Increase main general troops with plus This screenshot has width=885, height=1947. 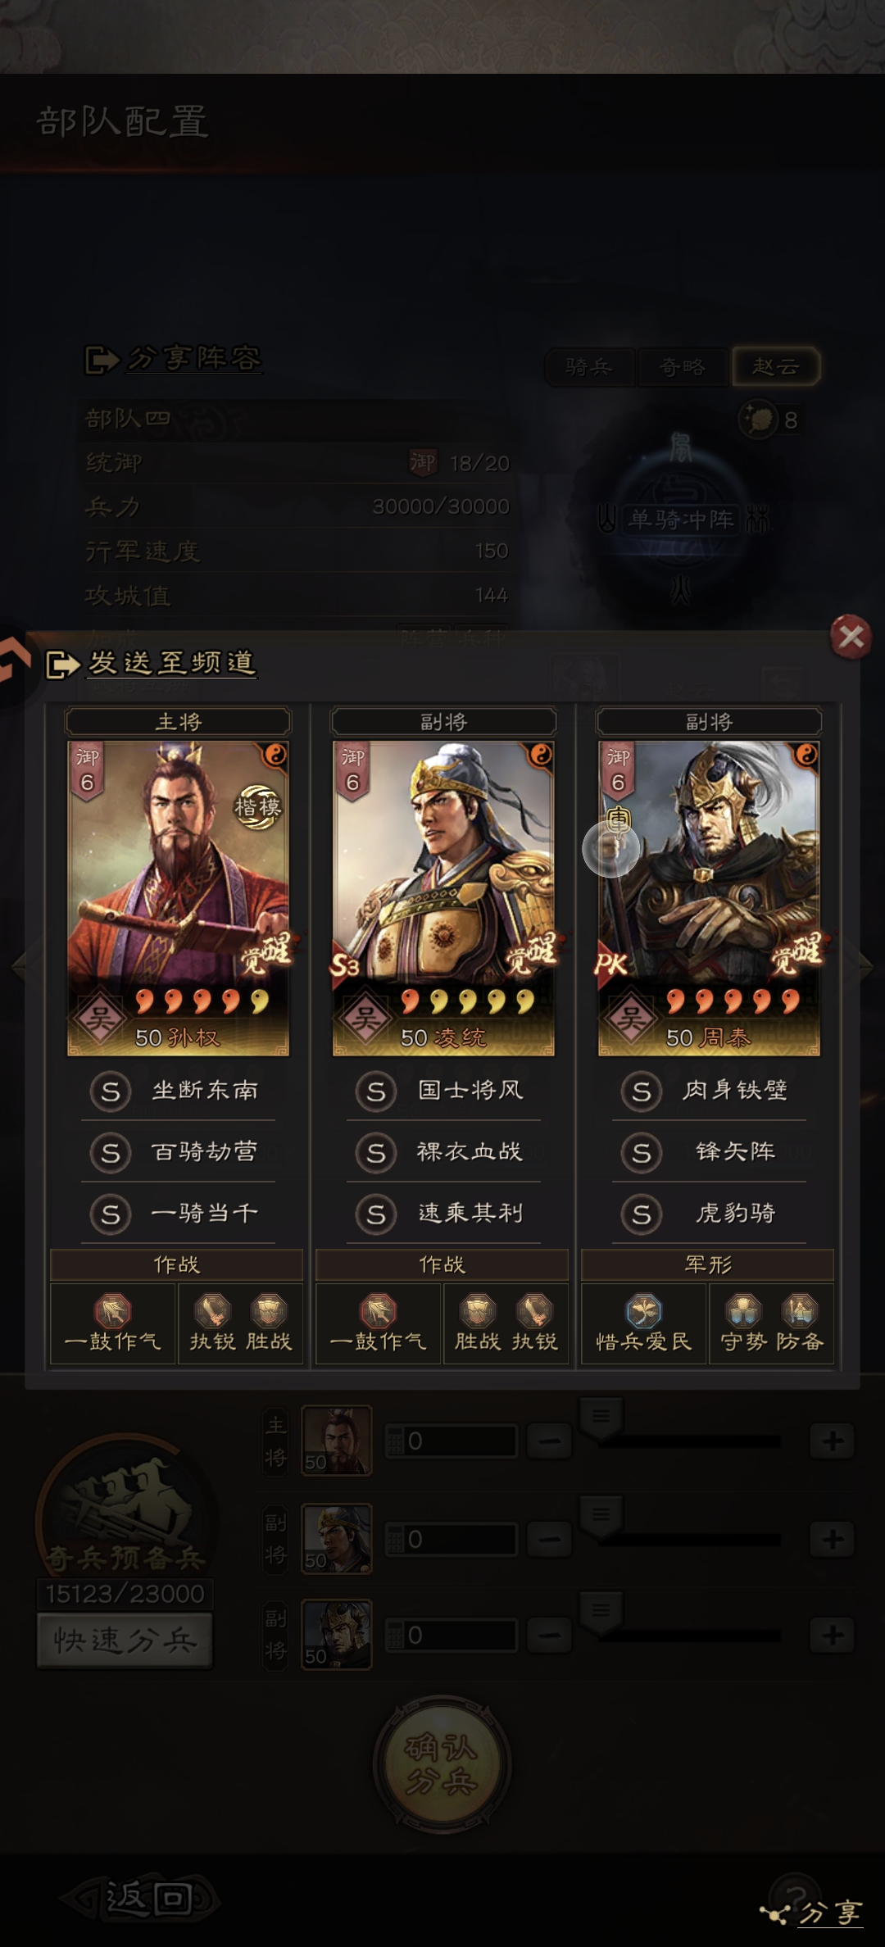pyautogui.click(x=833, y=1441)
